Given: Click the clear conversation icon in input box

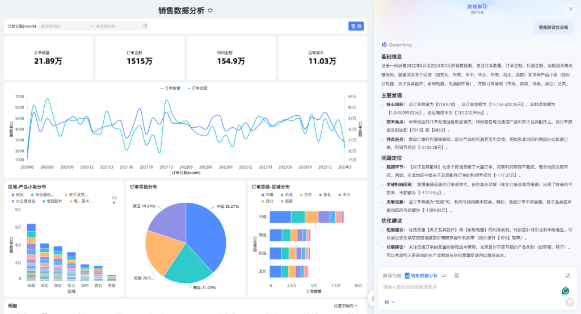Looking at the screenshot, I should [x=567, y=275].
